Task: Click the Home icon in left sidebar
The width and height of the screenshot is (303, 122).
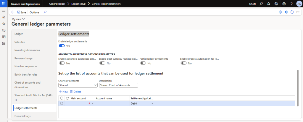Action: pyautogui.click(x=4, y=17)
